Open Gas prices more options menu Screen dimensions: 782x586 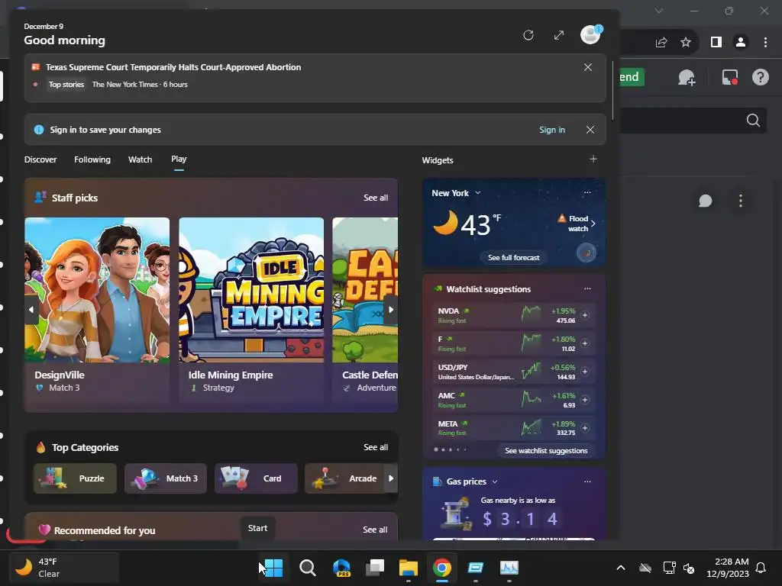tap(587, 481)
